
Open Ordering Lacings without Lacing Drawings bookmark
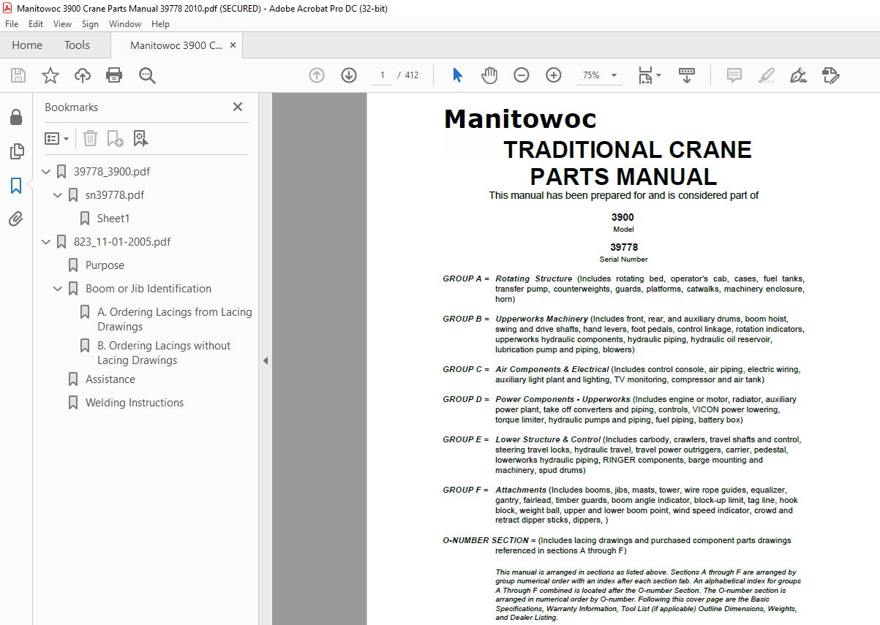click(164, 353)
